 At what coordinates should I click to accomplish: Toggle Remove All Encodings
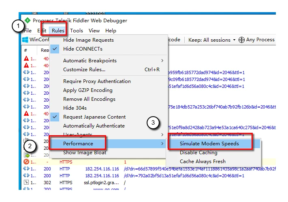tap(109, 99)
